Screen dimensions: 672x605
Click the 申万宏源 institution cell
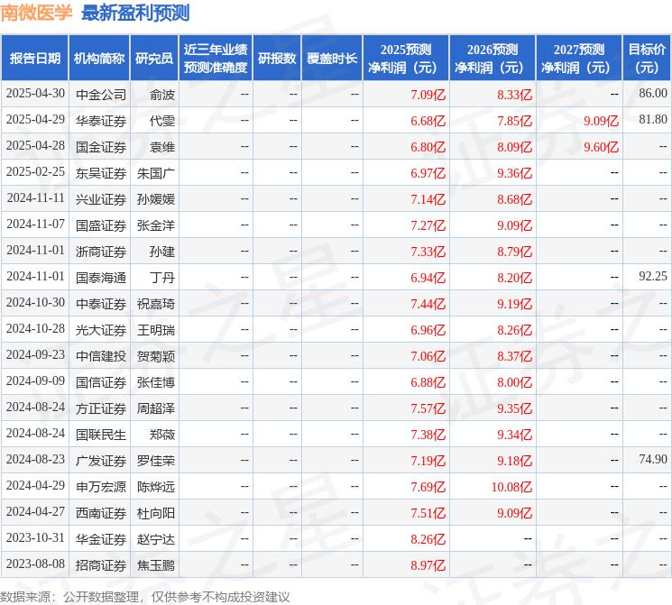tap(101, 486)
